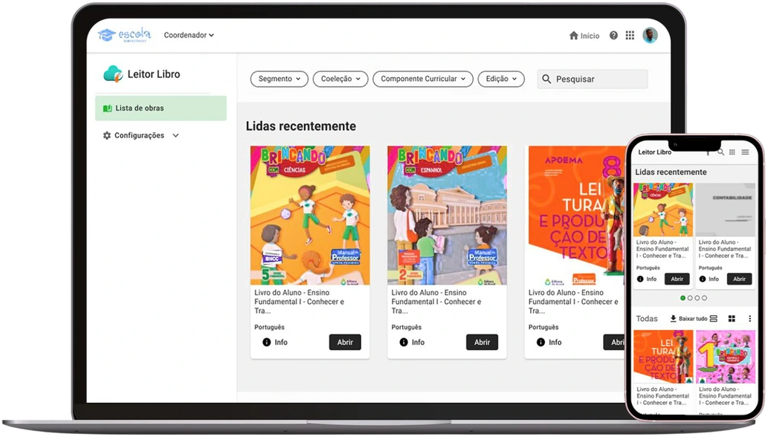Tap the search icon on the phone
Viewport: 768px width, 437px height.
click(720, 152)
